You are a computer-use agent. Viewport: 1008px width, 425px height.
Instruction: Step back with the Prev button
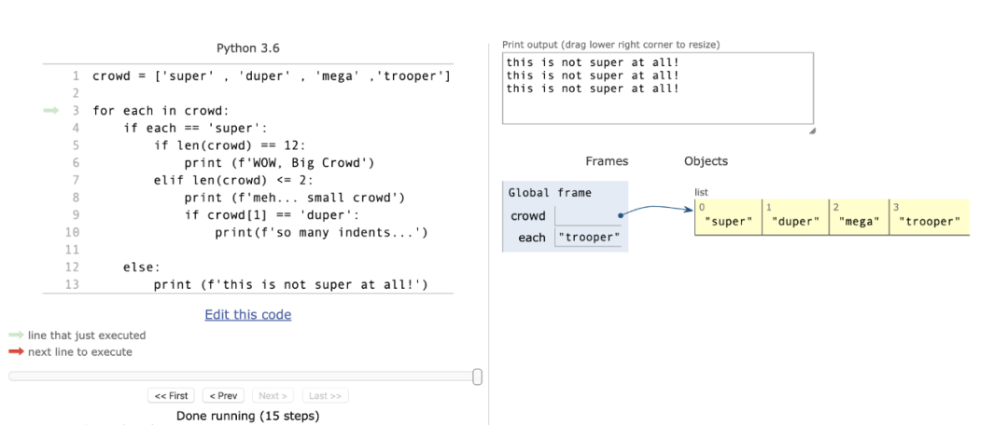pyautogui.click(x=222, y=396)
